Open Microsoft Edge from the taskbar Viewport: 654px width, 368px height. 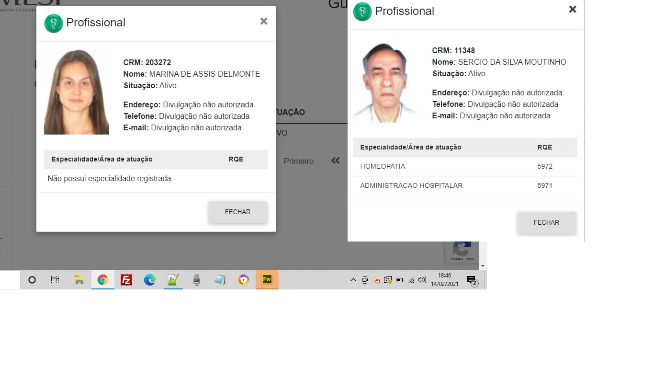pos(150,280)
